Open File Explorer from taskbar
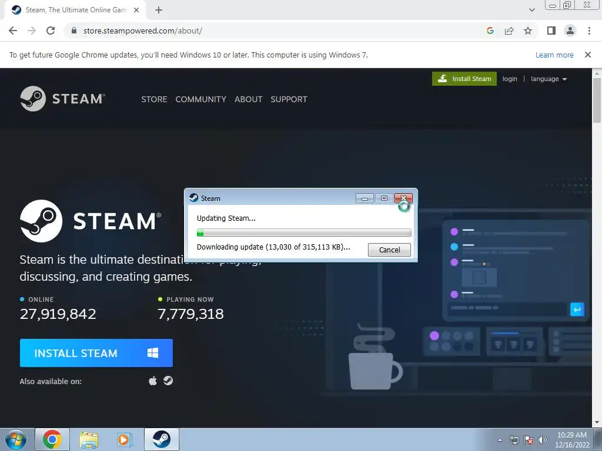602x451 pixels. tap(89, 439)
